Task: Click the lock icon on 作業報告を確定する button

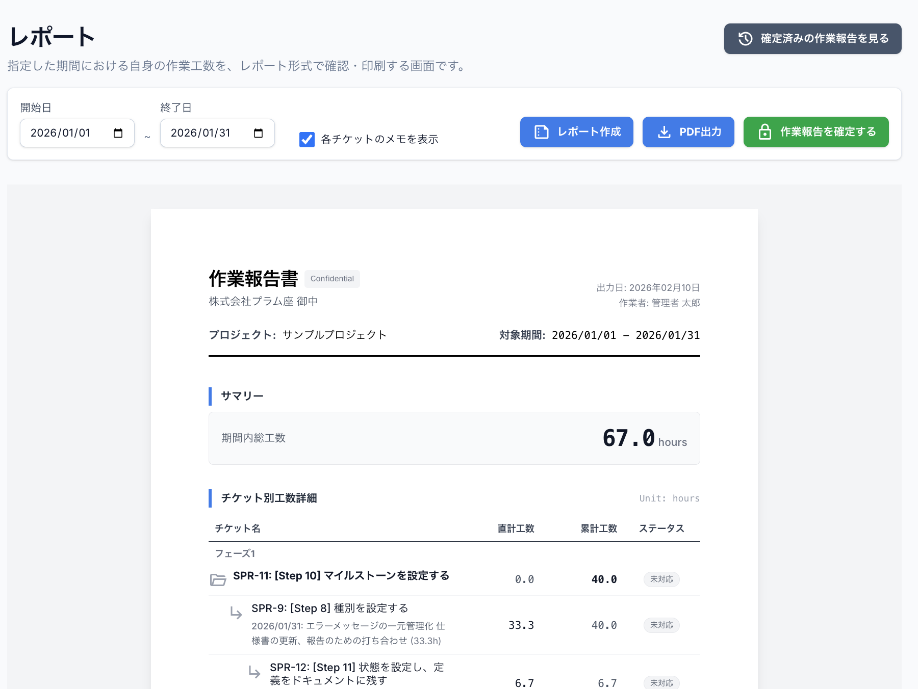Action: (765, 132)
